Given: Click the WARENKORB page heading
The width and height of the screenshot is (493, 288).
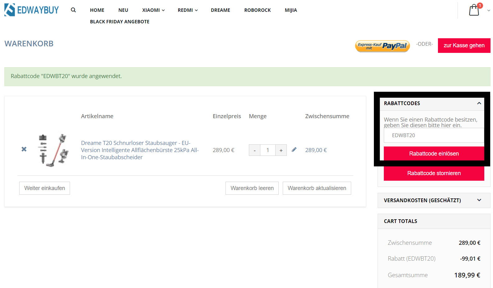Looking at the screenshot, I should pos(29,44).
